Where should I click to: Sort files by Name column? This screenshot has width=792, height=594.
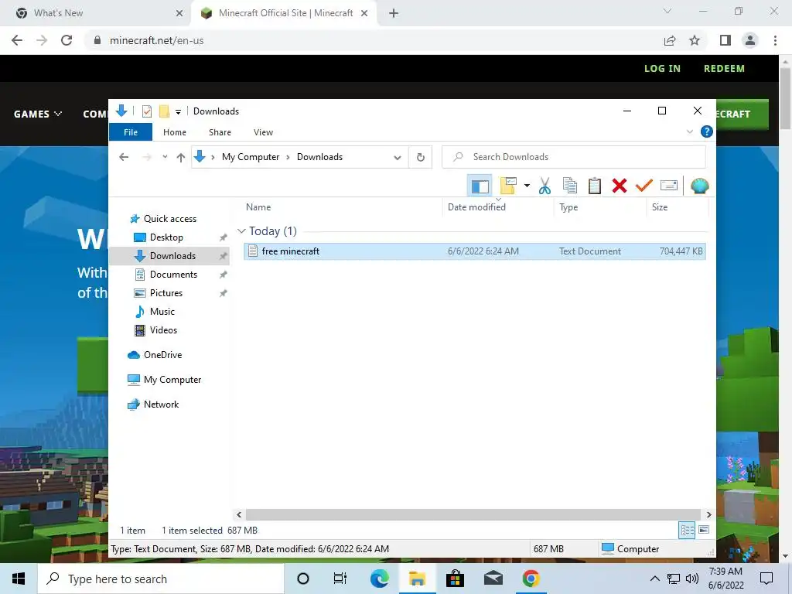tap(258, 207)
